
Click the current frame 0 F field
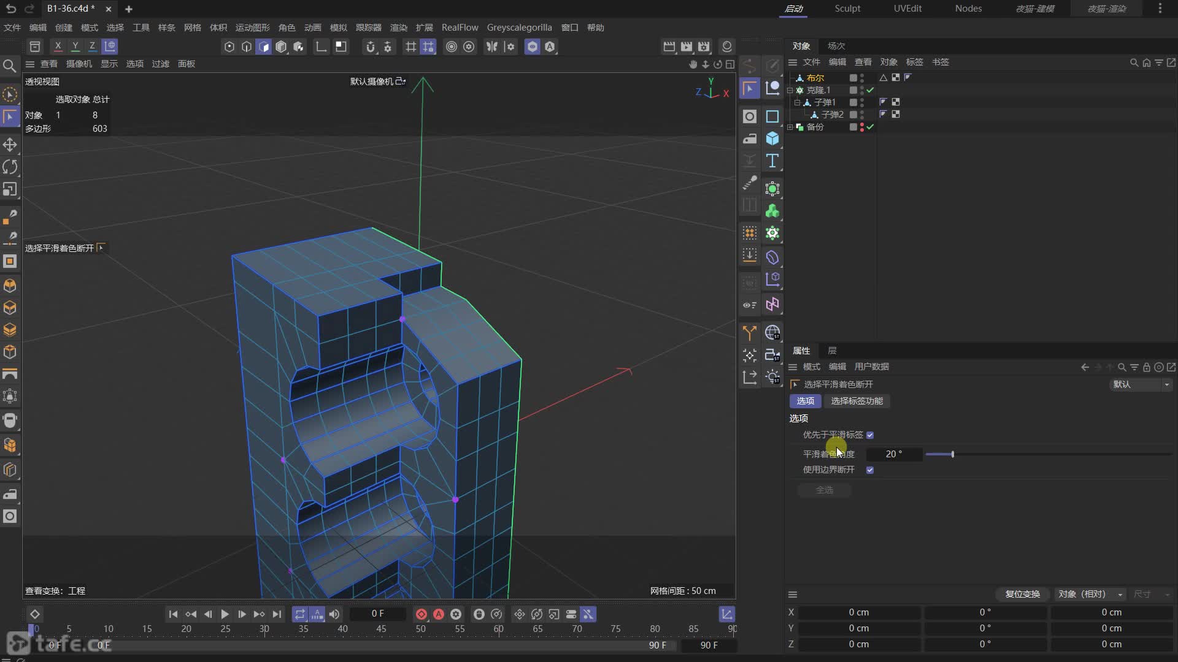pos(378,614)
